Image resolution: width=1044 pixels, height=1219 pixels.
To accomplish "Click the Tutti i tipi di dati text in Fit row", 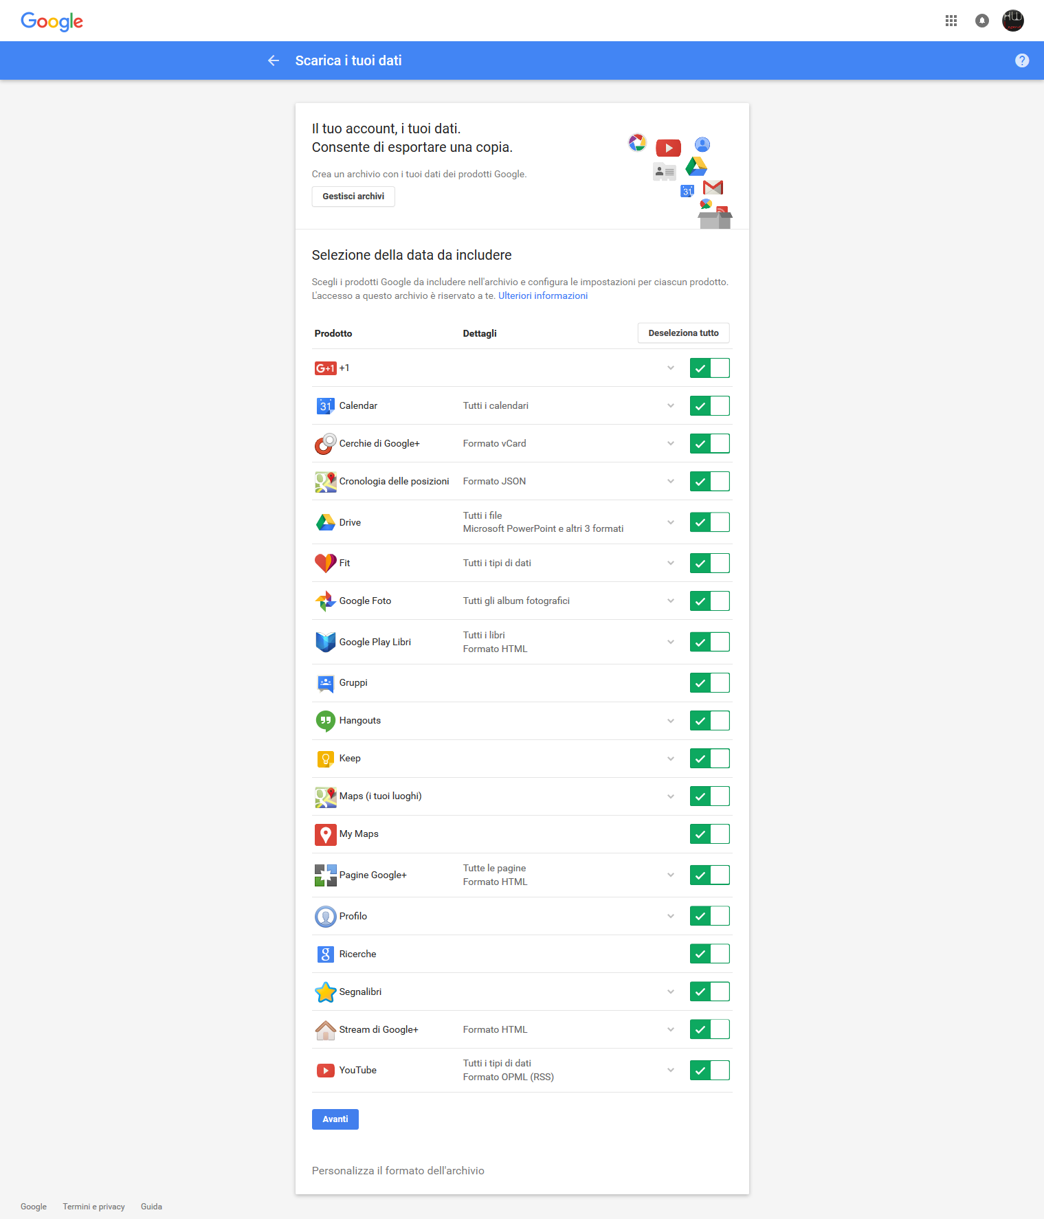I will (497, 563).
